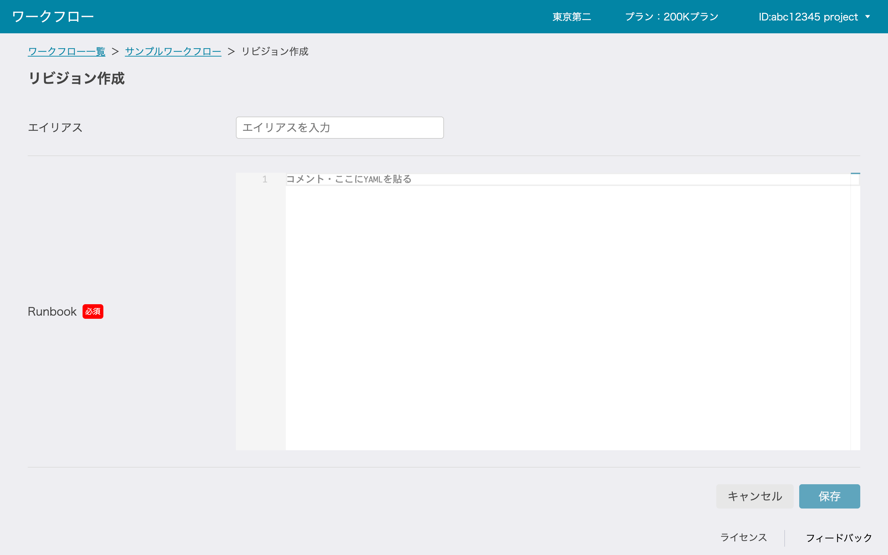Click the リビジョン作成 breadcrumb text
Screen dimensions: 888x555
tap(275, 51)
